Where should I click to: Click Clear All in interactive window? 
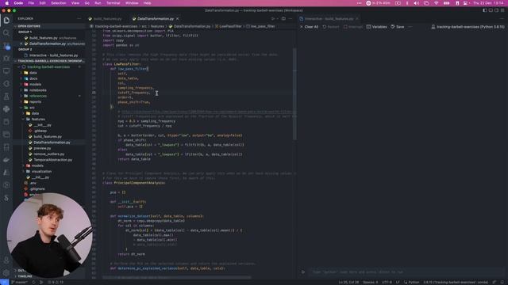tap(309, 27)
